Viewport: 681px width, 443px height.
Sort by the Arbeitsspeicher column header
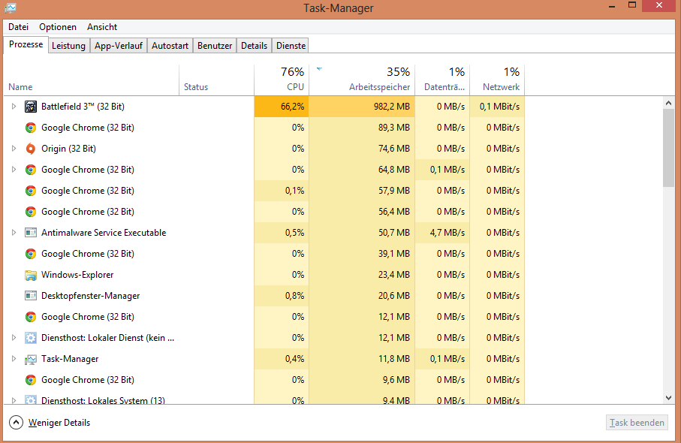[362, 80]
